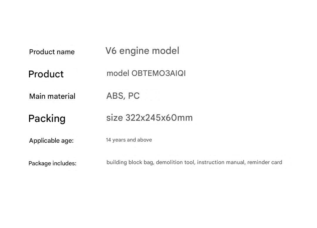
Task: Click the 'instruction manual' text
Action: click(x=221, y=162)
